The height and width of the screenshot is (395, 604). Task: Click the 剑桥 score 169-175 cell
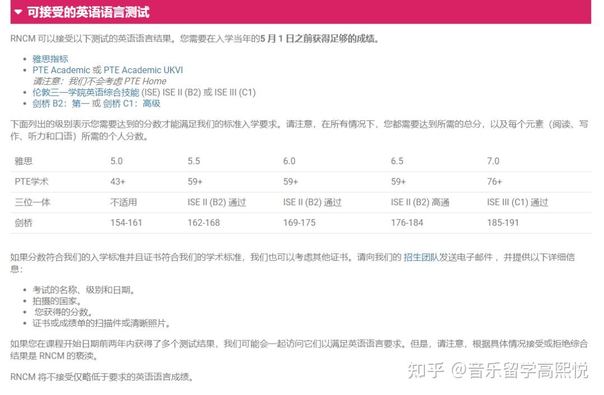coord(299,223)
